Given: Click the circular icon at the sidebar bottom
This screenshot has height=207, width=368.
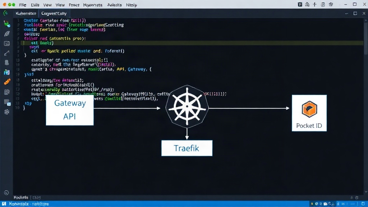Looking at the screenshot, I should 6,193.
